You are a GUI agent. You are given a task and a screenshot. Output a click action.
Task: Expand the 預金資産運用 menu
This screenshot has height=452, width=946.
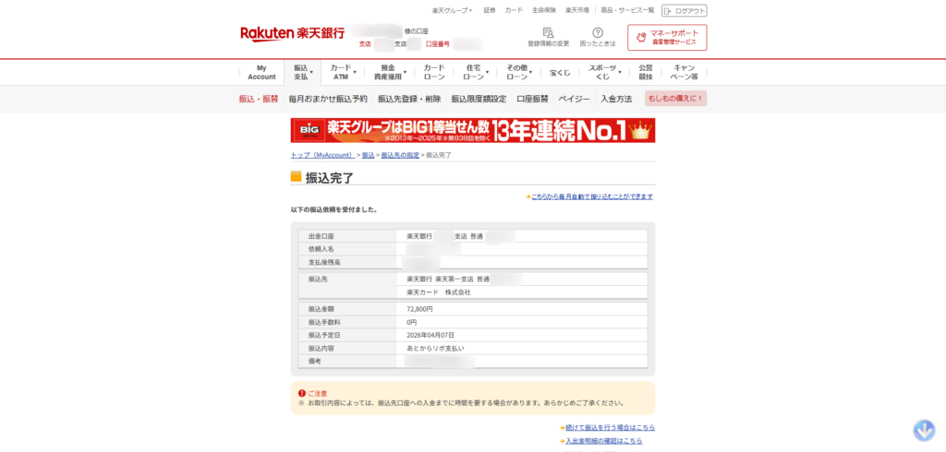click(x=386, y=72)
